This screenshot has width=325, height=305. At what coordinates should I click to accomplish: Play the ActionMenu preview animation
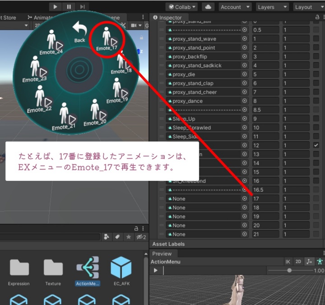(x=156, y=270)
